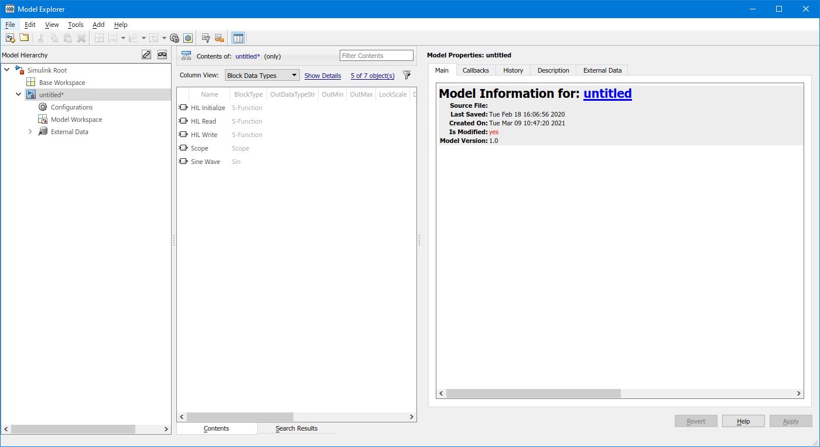Toggle the chain link icon in Model Hierarchy

click(146, 54)
